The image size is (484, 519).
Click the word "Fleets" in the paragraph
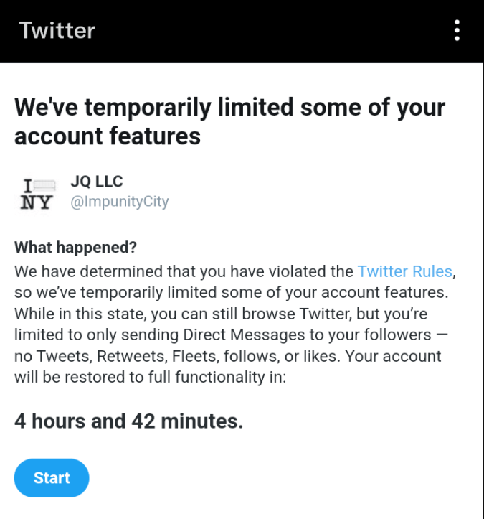point(194,356)
